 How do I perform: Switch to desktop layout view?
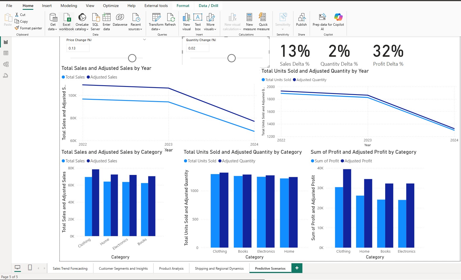tap(17, 268)
